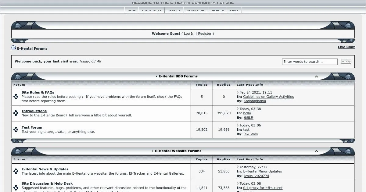Click the replies count 51,803
Viewport: 366px width, 192px height.
[x=224, y=171]
